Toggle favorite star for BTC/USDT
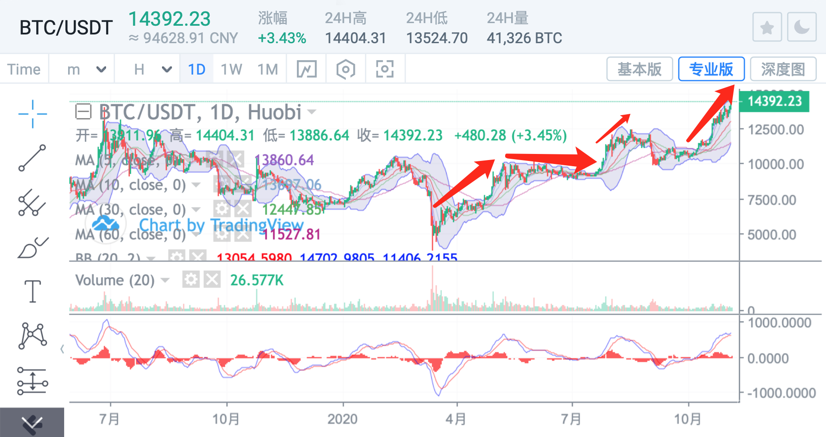The image size is (826, 437). [767, 27]
